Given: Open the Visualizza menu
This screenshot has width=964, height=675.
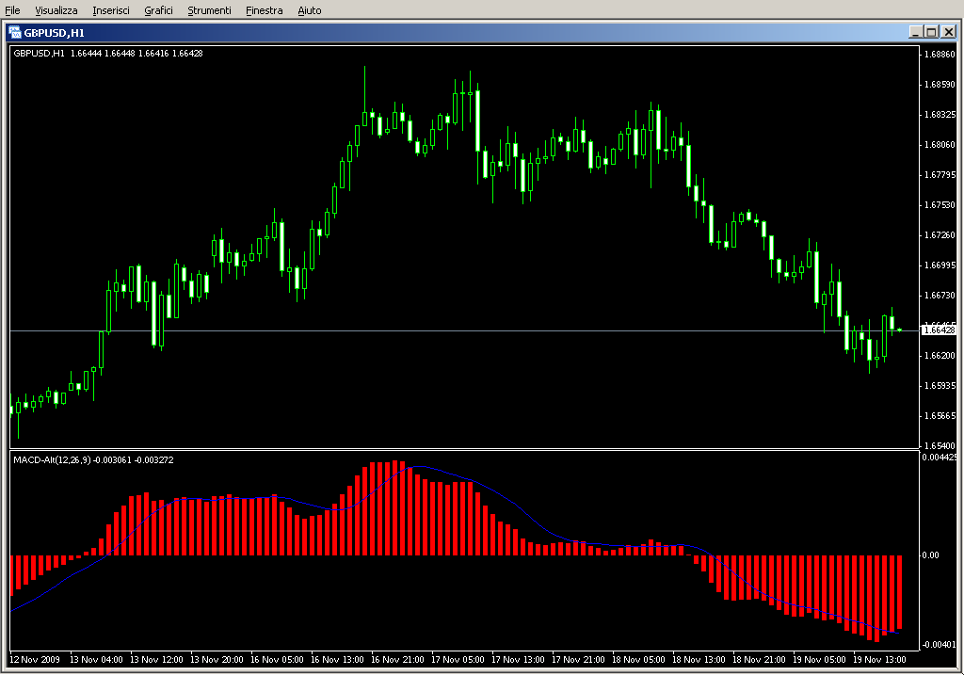Looking at the screenshot, I should click(56, 10).
